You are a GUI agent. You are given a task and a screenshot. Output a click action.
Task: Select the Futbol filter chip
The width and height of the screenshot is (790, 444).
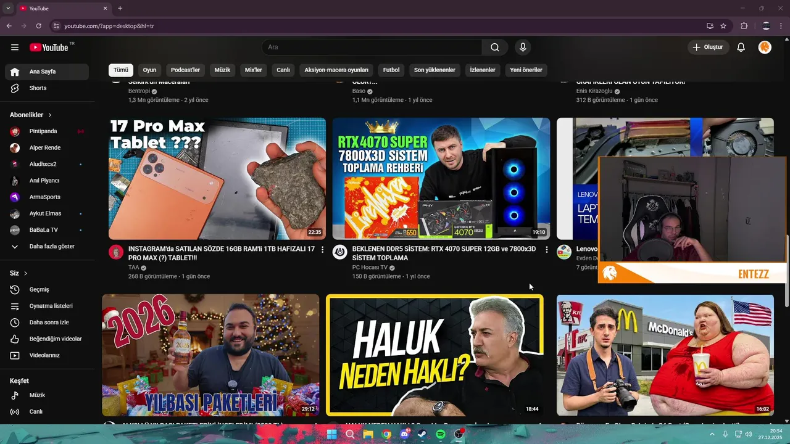(x=391, y=70)
